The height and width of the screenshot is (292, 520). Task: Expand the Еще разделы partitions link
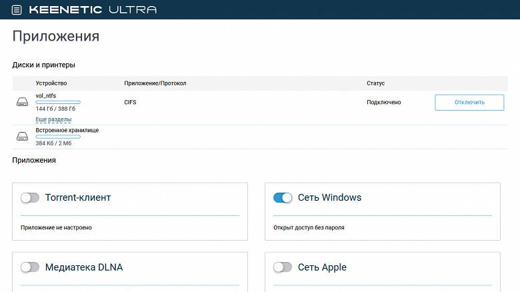pyautogui.click(x=53, y=119)
